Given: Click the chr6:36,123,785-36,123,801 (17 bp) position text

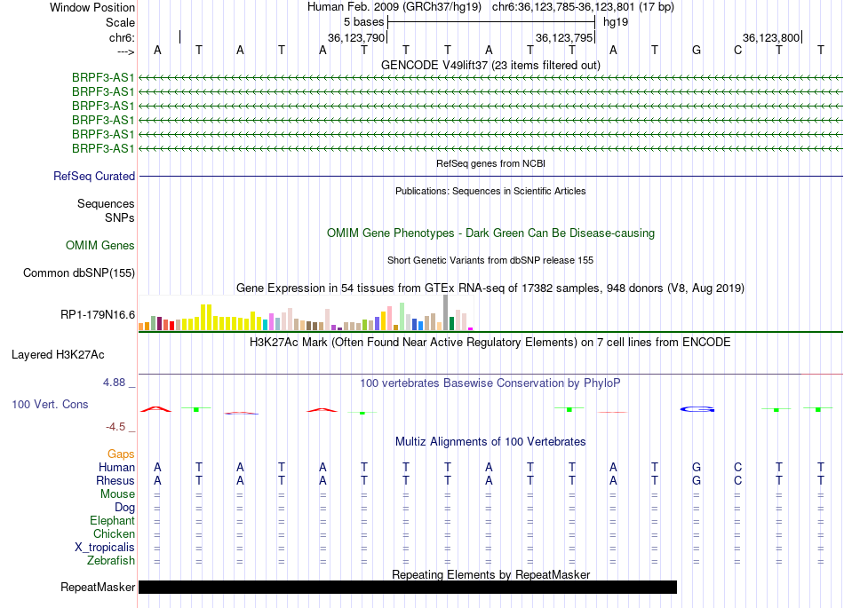Looking at the screenshot, I should pos(583,7).
